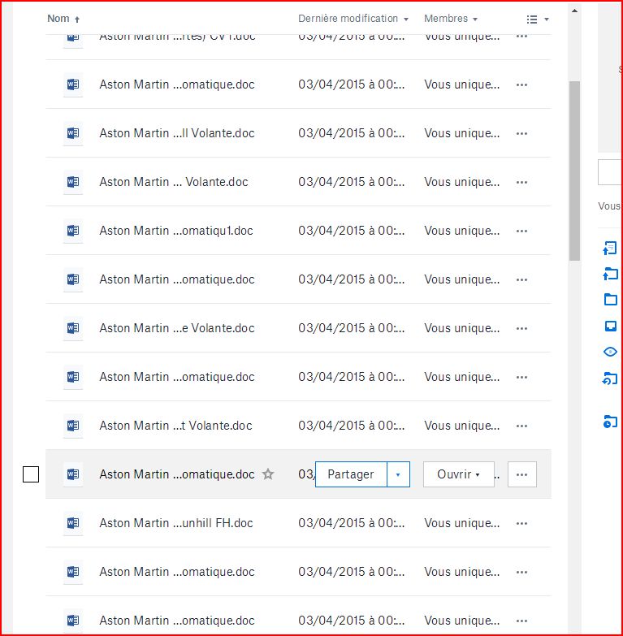Click the file request inbox icon
623x636 pixels.
point(611,326)
